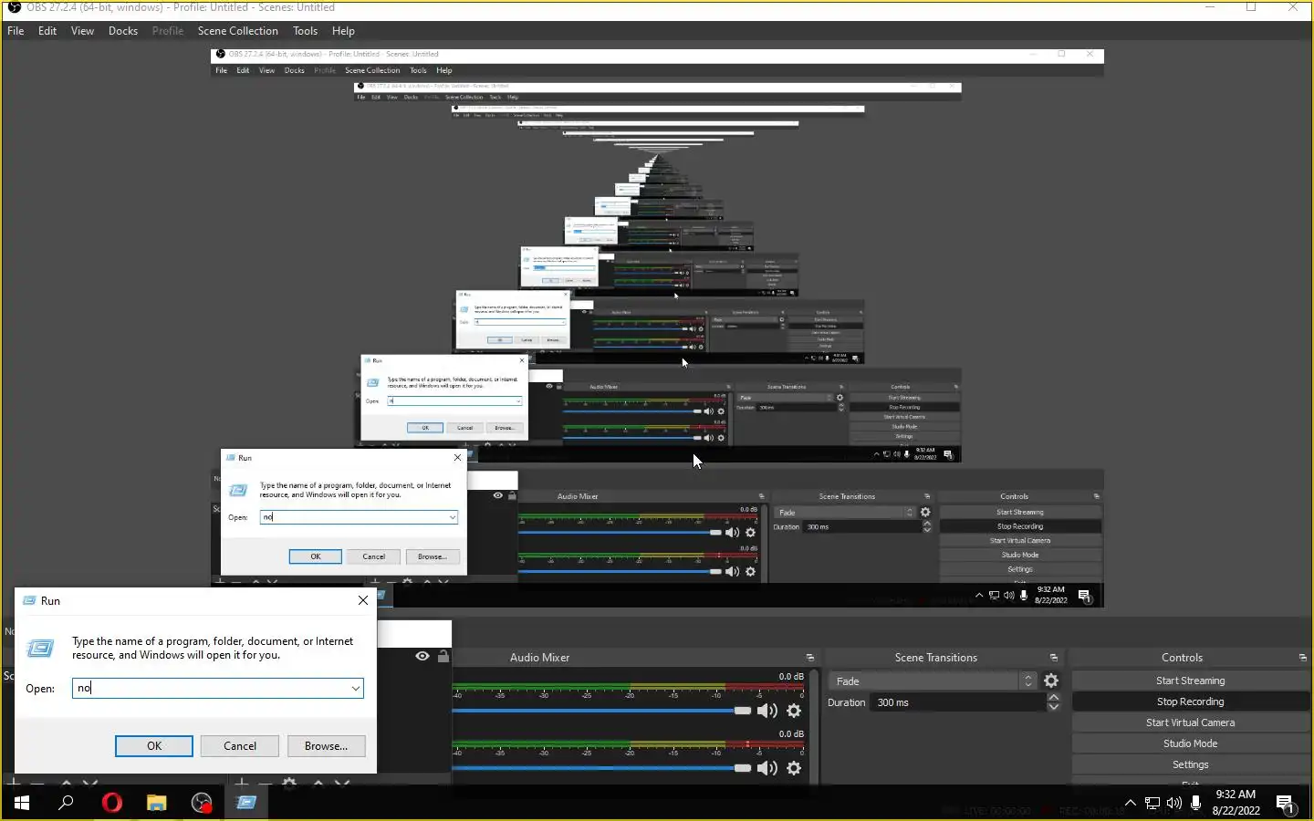Open the Tools menu

[306, 31]
